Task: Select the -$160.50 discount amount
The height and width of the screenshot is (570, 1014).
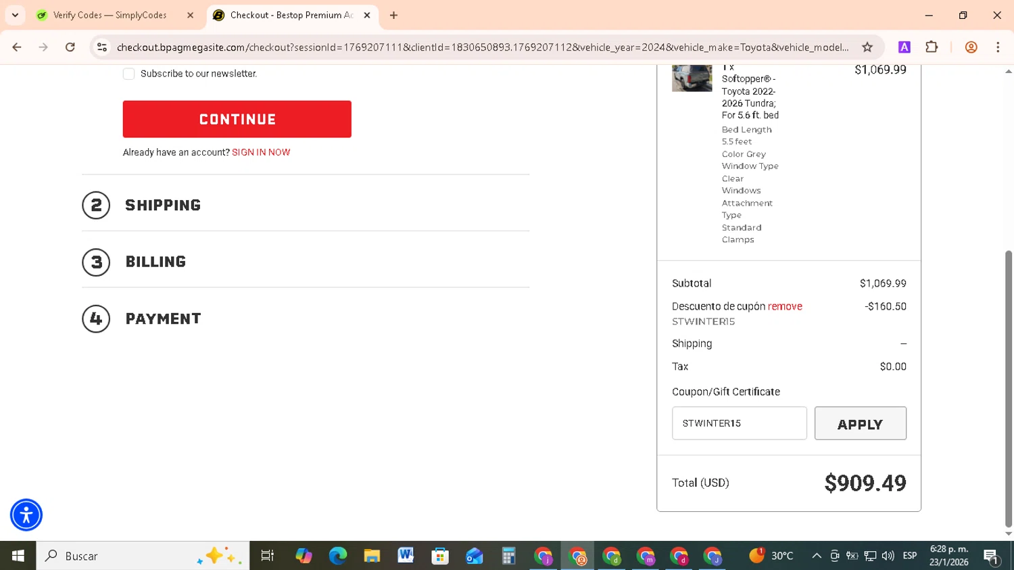Action: pyautogui.click(x=886, y=306)
